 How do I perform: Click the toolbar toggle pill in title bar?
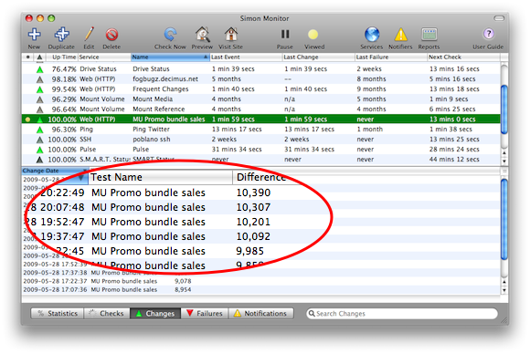[x=499, y=18]
